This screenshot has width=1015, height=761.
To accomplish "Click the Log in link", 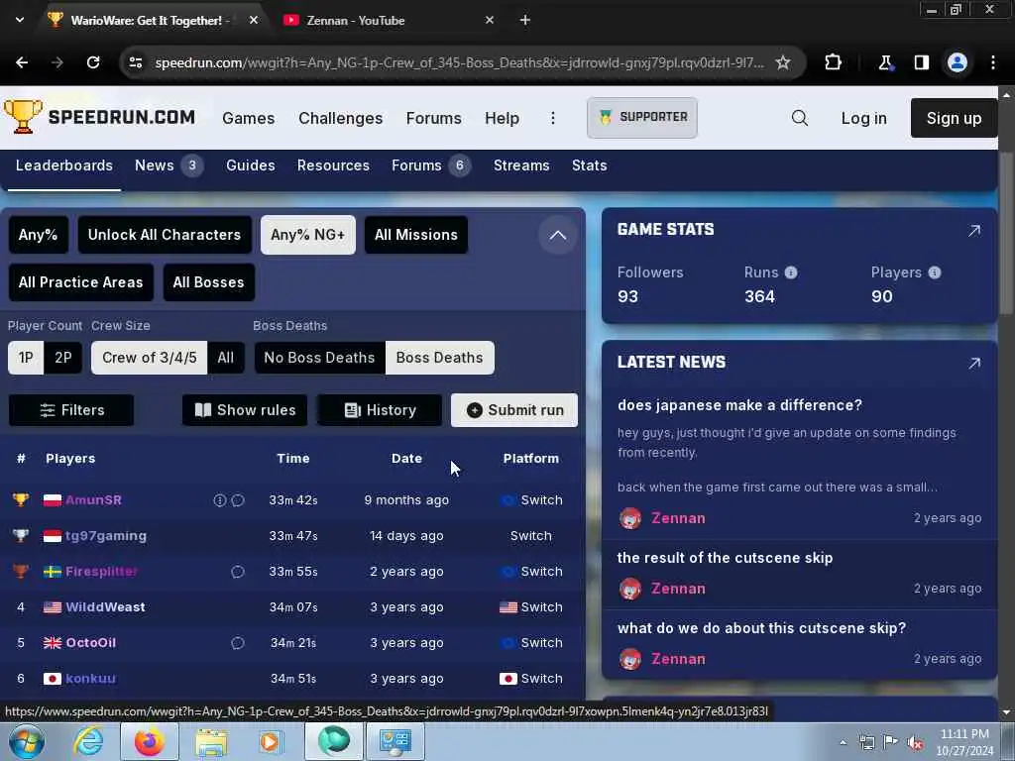I will pos(863,118).
